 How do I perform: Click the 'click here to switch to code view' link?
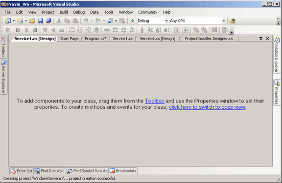[x=207, y=107]
